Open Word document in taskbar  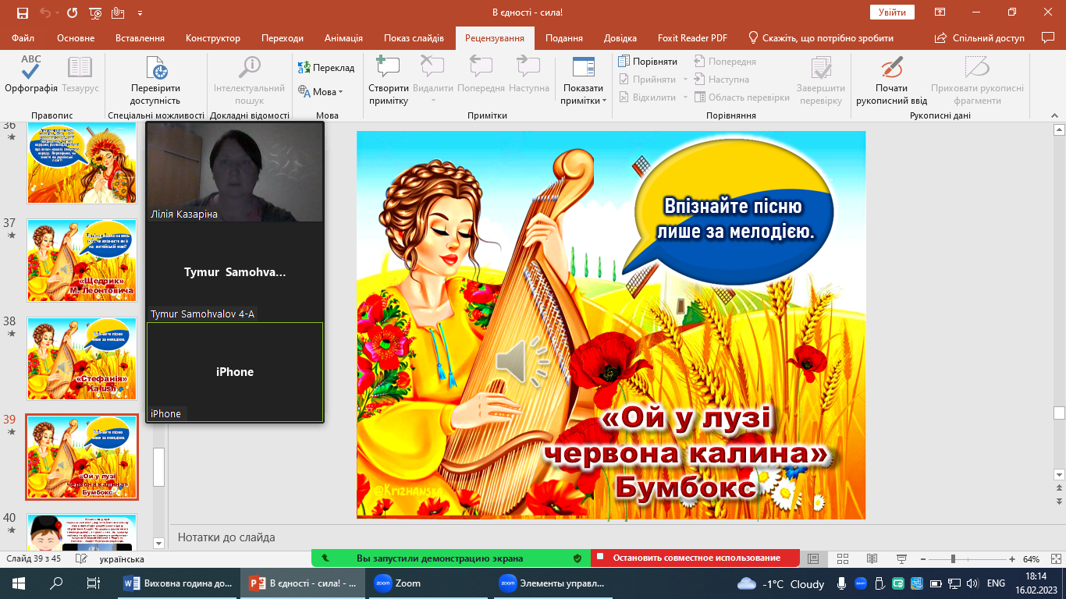pos(179,583)
